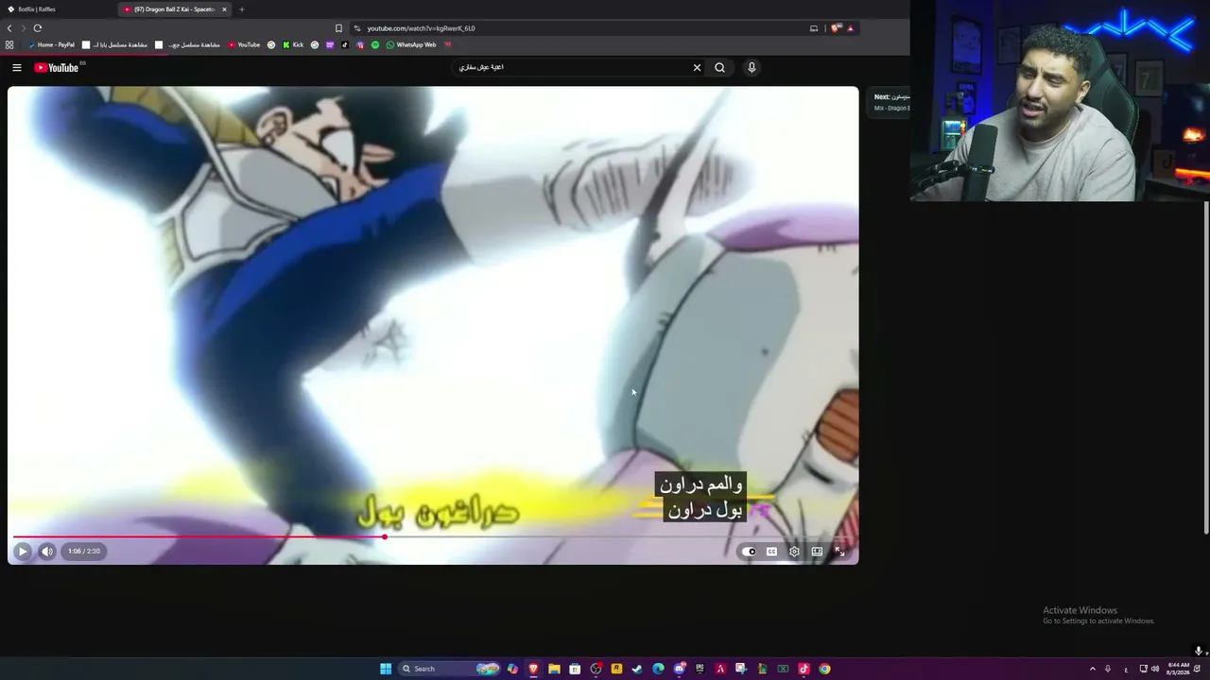The width and height of the screenshot is (1210, 680).
Task: Open Brave browser taskbar icon
Action: coord(533,669)
